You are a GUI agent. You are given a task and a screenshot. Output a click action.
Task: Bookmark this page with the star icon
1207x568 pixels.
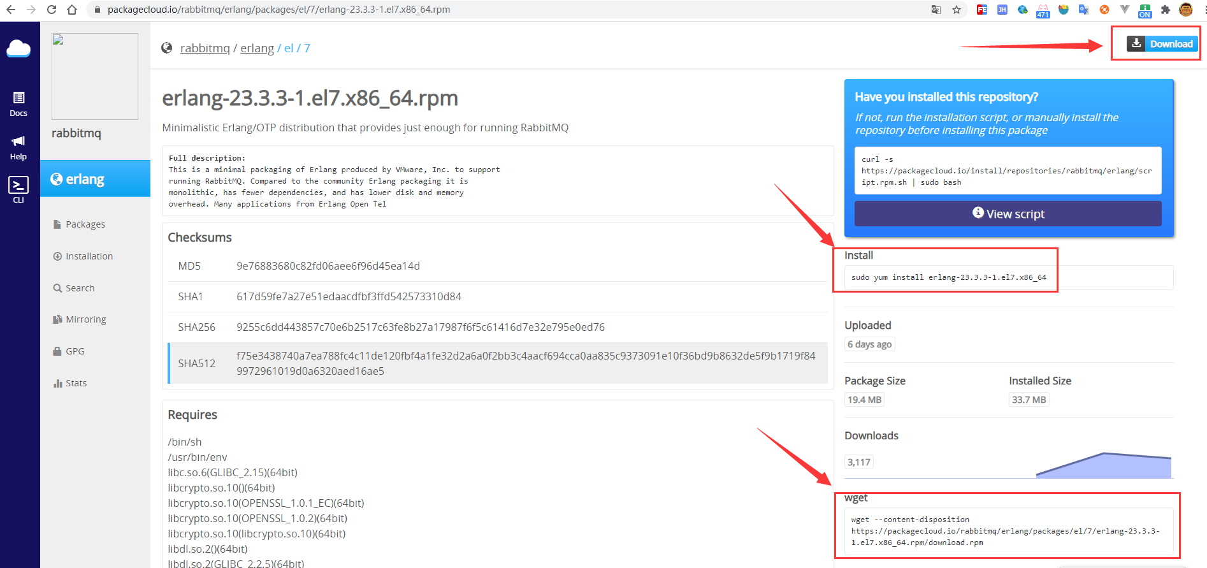957,10
